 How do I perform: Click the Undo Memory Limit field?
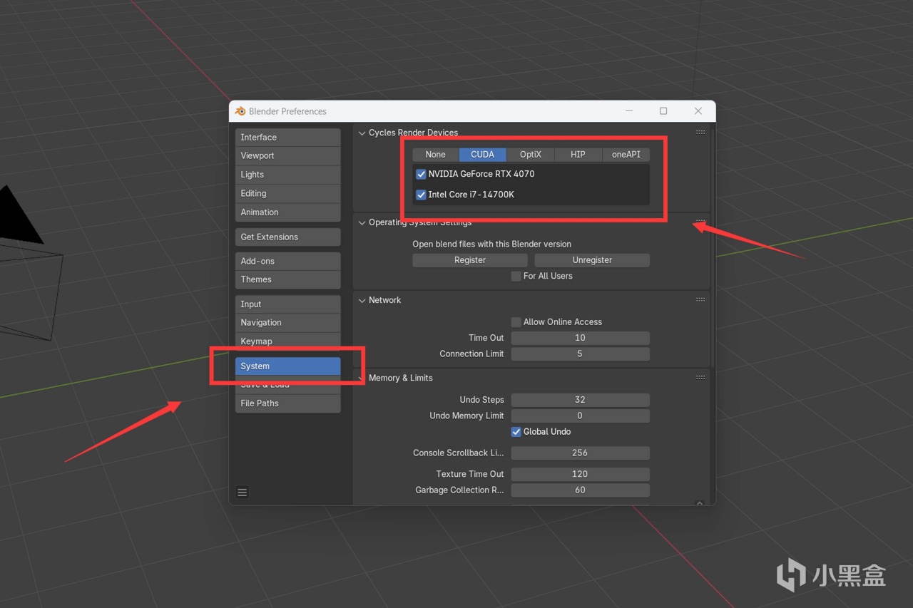tap(580, 416)
